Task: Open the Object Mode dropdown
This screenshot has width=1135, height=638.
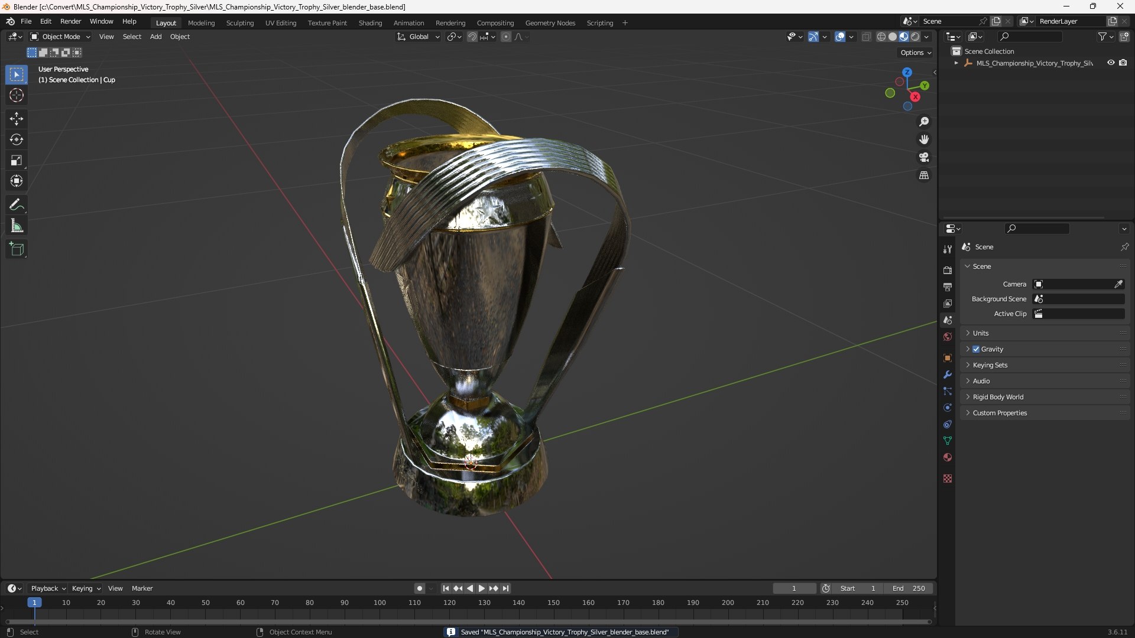Action: coord(60,37)
